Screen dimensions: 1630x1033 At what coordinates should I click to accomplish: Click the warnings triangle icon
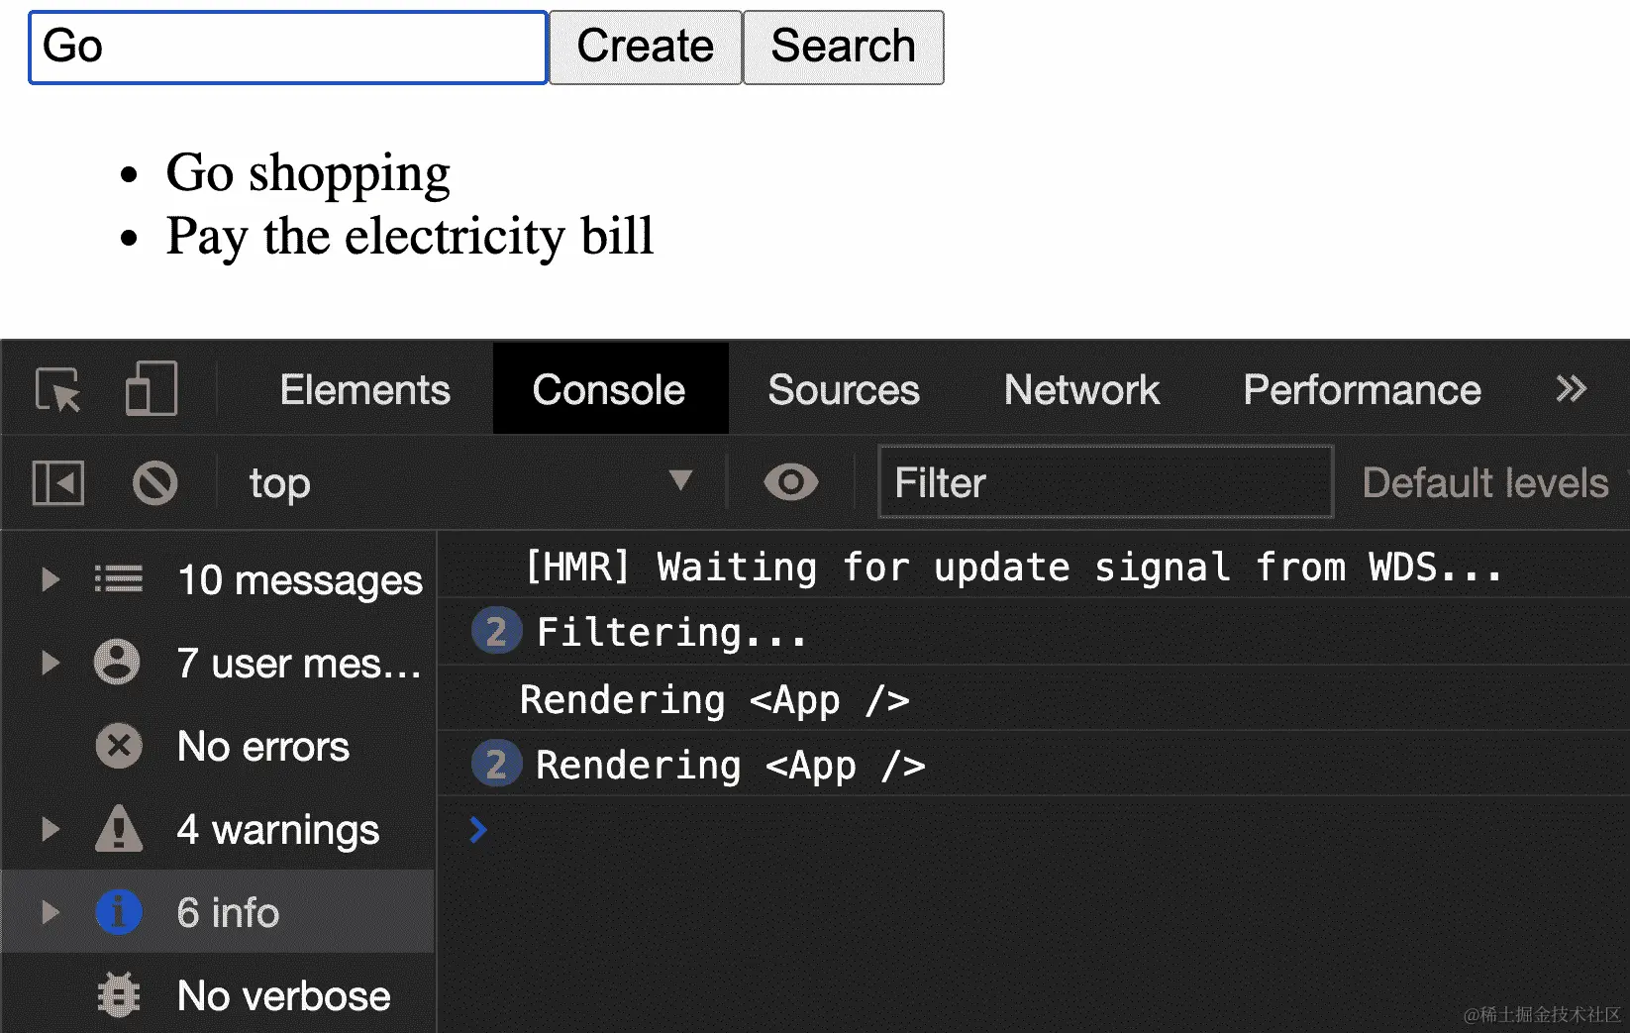(119, 829)
